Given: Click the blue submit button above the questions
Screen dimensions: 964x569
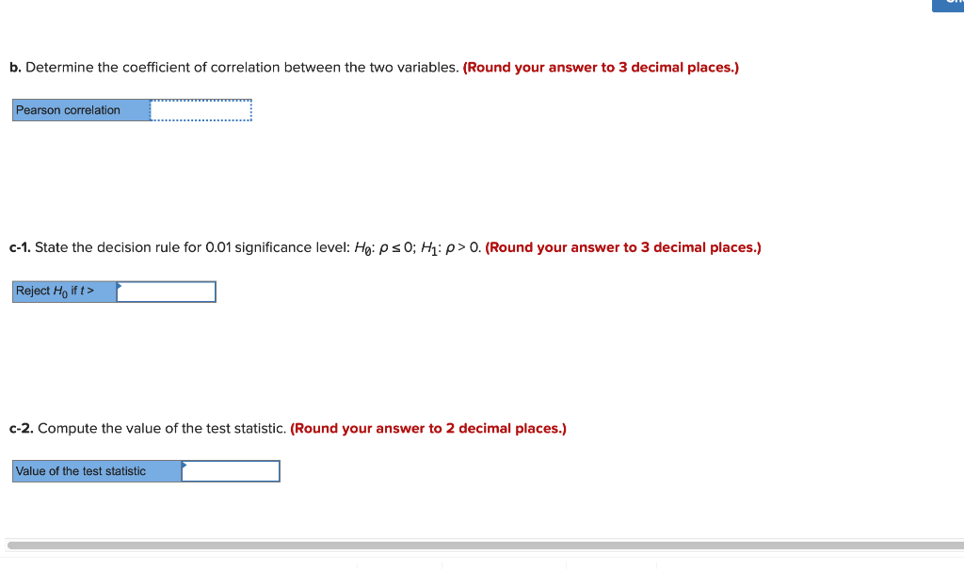Looking at the screenshot, I should pyautogui.click(x=947, y=5).
